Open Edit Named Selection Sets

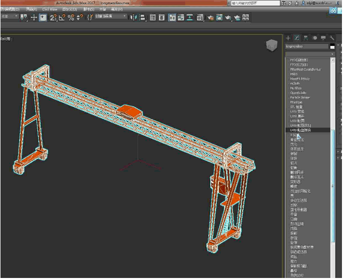(x=90, y=18)
